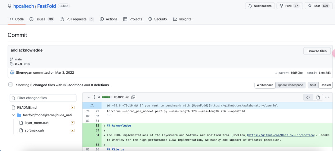Select the Whitespace diff option
The height and width of the screenshot is (151, 335).
coord(265,85)
